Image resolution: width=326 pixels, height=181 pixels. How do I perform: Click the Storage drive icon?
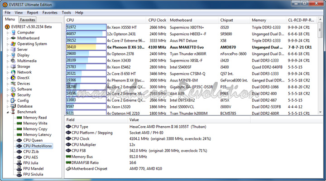coord(13,67)
